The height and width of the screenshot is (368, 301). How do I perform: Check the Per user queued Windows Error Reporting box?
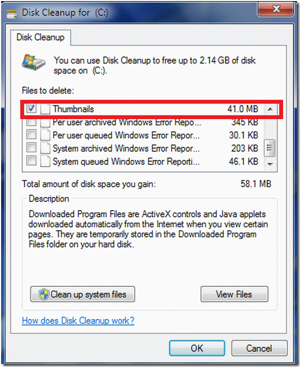click(31, 134)
